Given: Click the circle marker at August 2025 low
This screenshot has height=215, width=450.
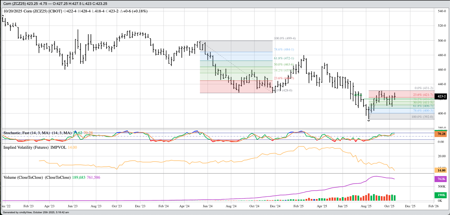Looking at the screenshot, I should [369, 120].
